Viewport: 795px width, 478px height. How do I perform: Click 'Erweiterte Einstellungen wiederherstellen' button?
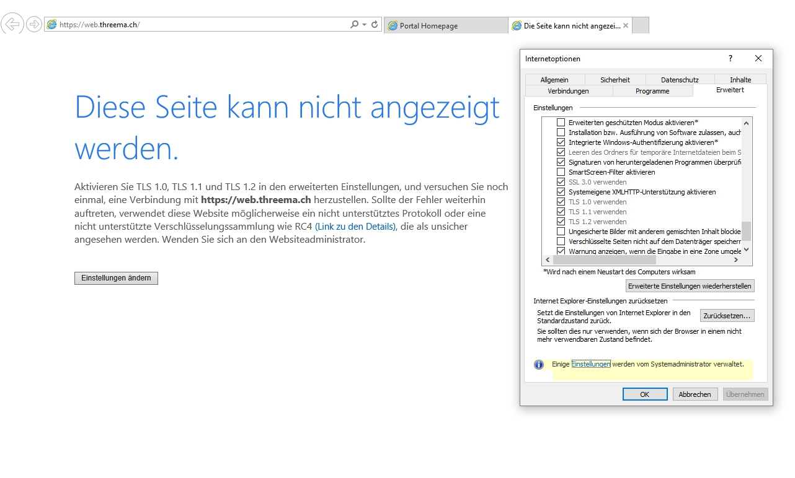point(690,286)
